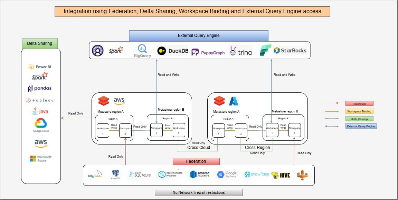Select the Tableau icon
This screenshot has height=200, width=398.
[x=39, y=100]
